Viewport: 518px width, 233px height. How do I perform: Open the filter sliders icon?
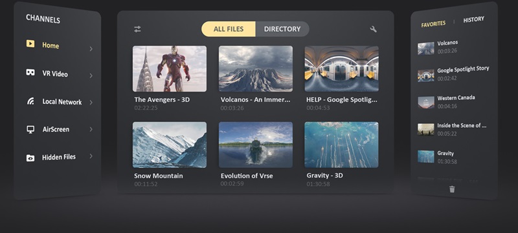point(137,29)
